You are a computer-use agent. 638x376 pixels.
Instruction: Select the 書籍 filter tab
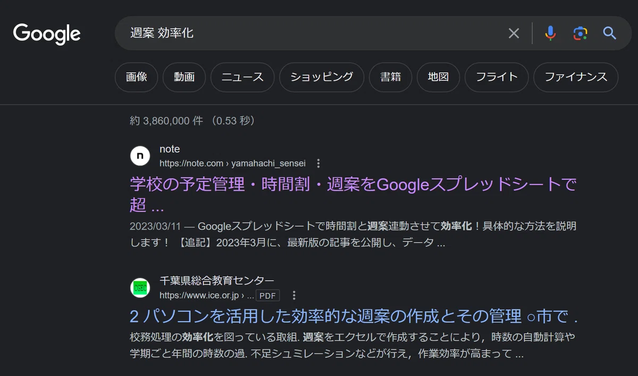(390, 77)
